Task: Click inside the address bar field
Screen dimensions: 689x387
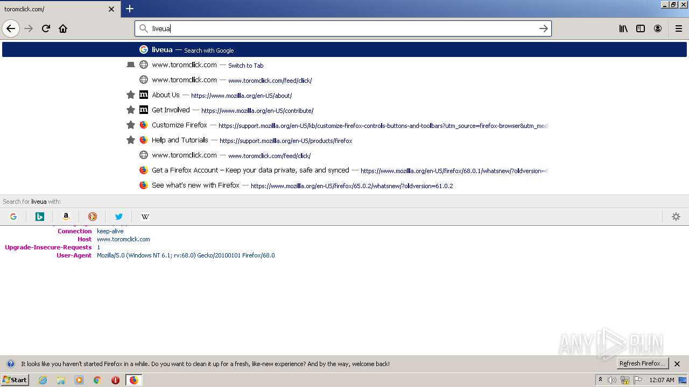Action: 343,28
